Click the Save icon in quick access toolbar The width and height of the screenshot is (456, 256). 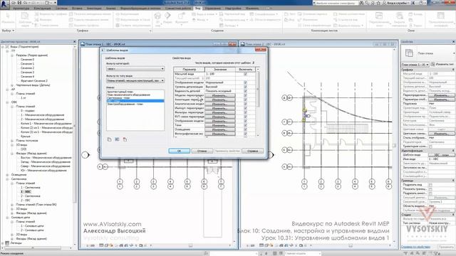tap(19, 3)
